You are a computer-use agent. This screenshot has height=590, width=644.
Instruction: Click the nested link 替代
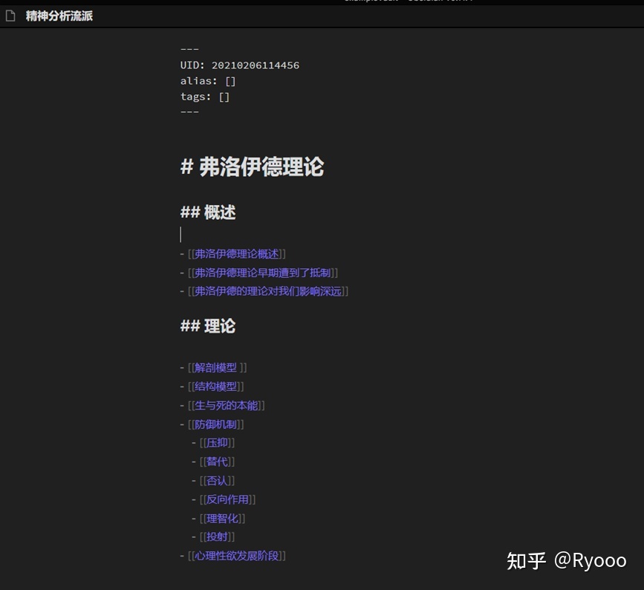coord(217,461)
